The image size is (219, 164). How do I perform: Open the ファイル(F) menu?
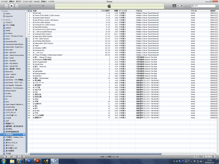pyautogui.click(x=4, y=1)
